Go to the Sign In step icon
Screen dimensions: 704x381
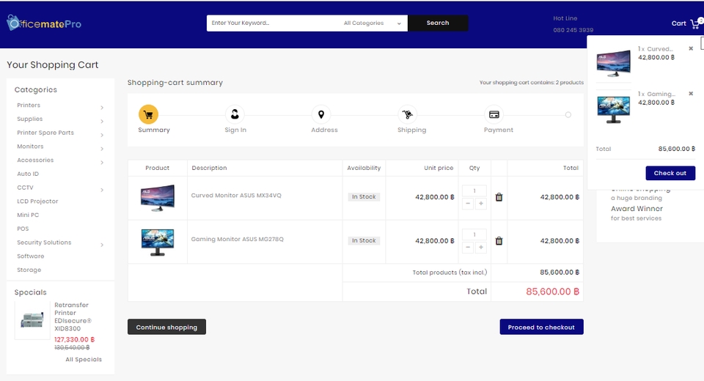tap(235, 114)
